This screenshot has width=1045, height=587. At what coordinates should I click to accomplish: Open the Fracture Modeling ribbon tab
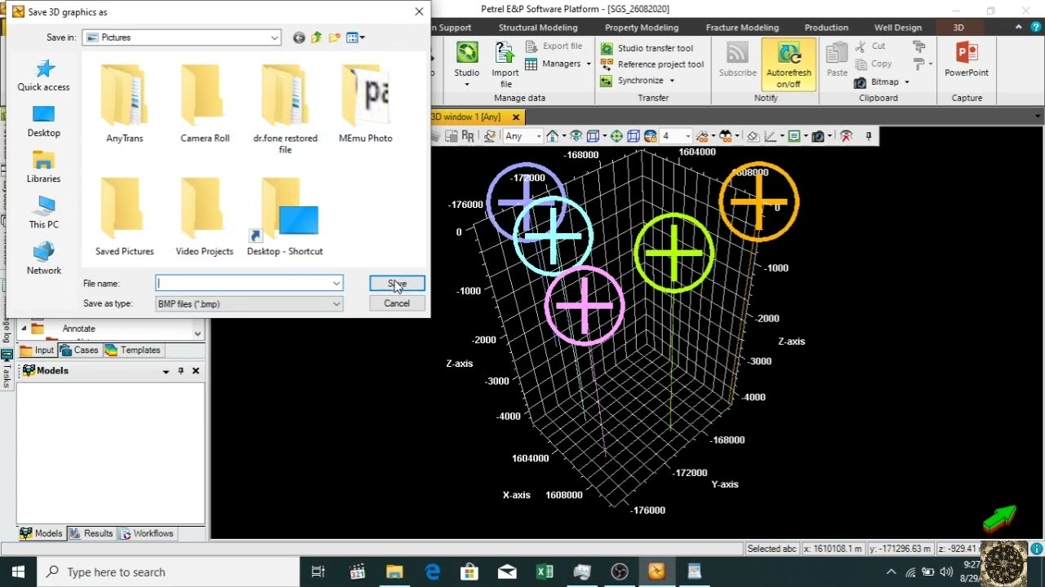click(x=742, y=28)
